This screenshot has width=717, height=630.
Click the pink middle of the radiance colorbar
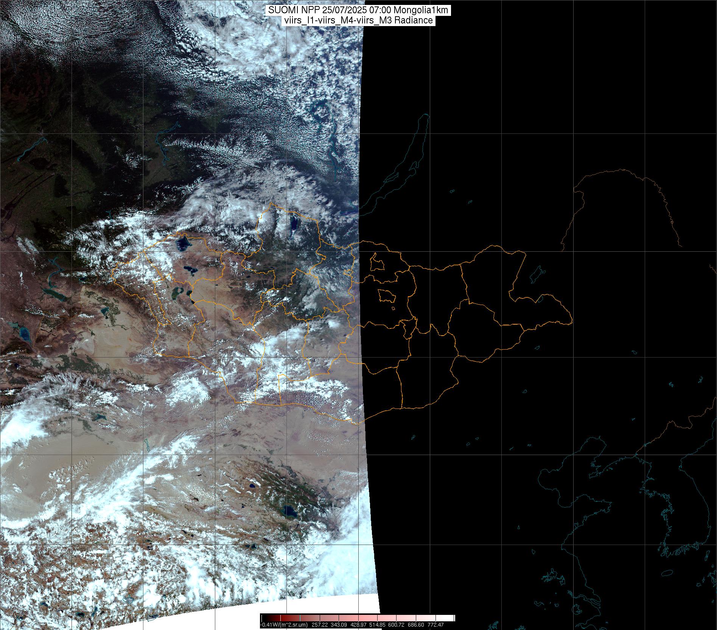(x=358, y=618)
